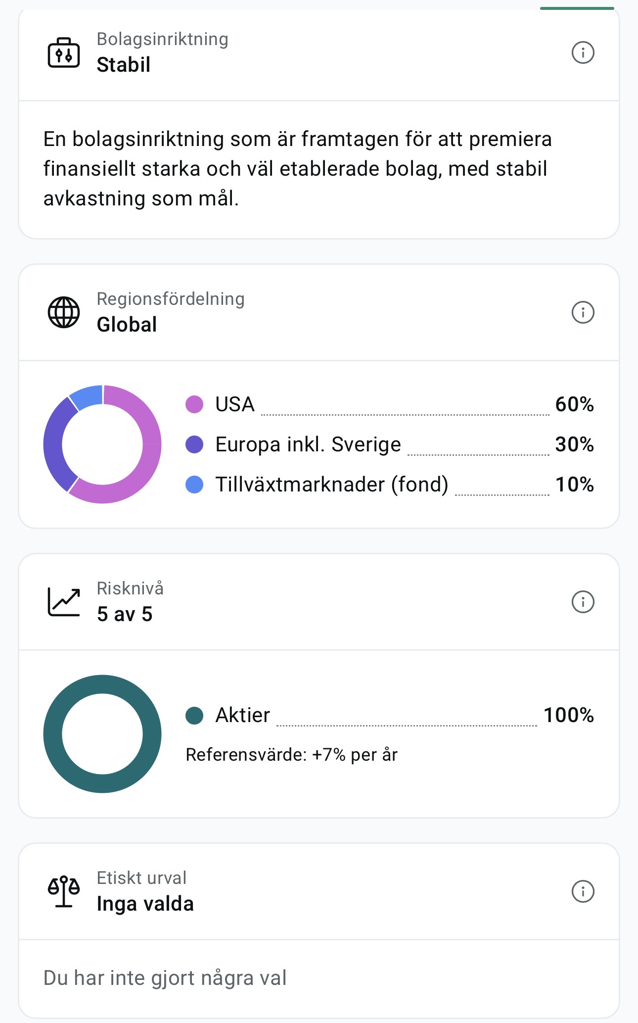Click the USA 60% legend row
Screen dimensions: 638x1023
click(390, 404)
